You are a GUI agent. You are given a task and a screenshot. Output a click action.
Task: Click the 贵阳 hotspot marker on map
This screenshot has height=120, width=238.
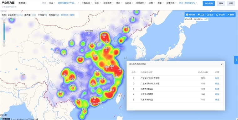(x=73, y=88)
